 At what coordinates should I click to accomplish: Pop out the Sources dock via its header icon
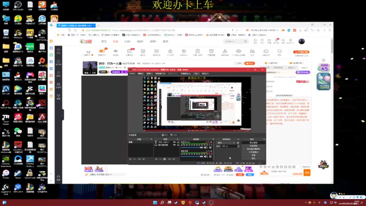tap(178, 139)
